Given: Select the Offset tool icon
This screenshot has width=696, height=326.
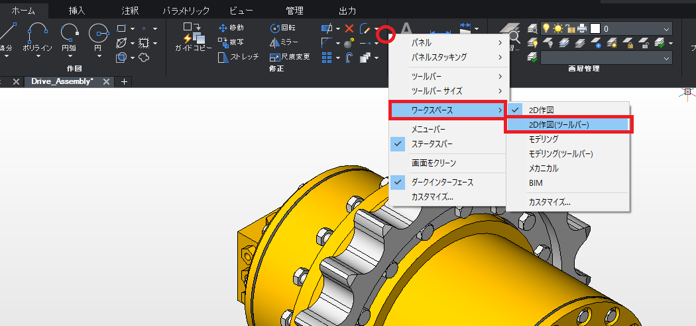Looking at the screenshot, I should click(349, 57).
